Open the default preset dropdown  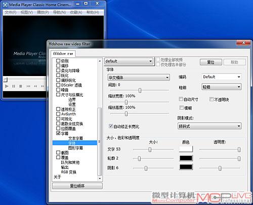129,61
